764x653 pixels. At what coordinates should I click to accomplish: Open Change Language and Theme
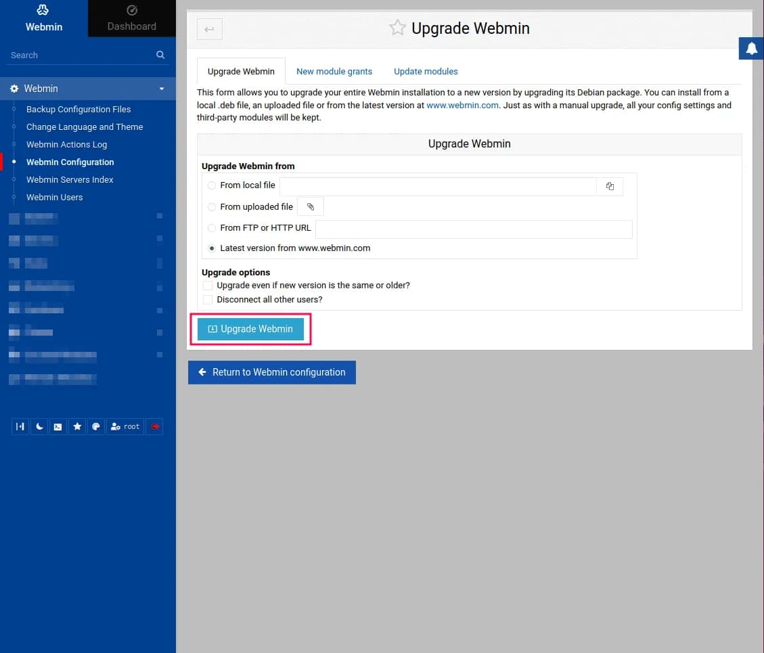pos(85,127)
